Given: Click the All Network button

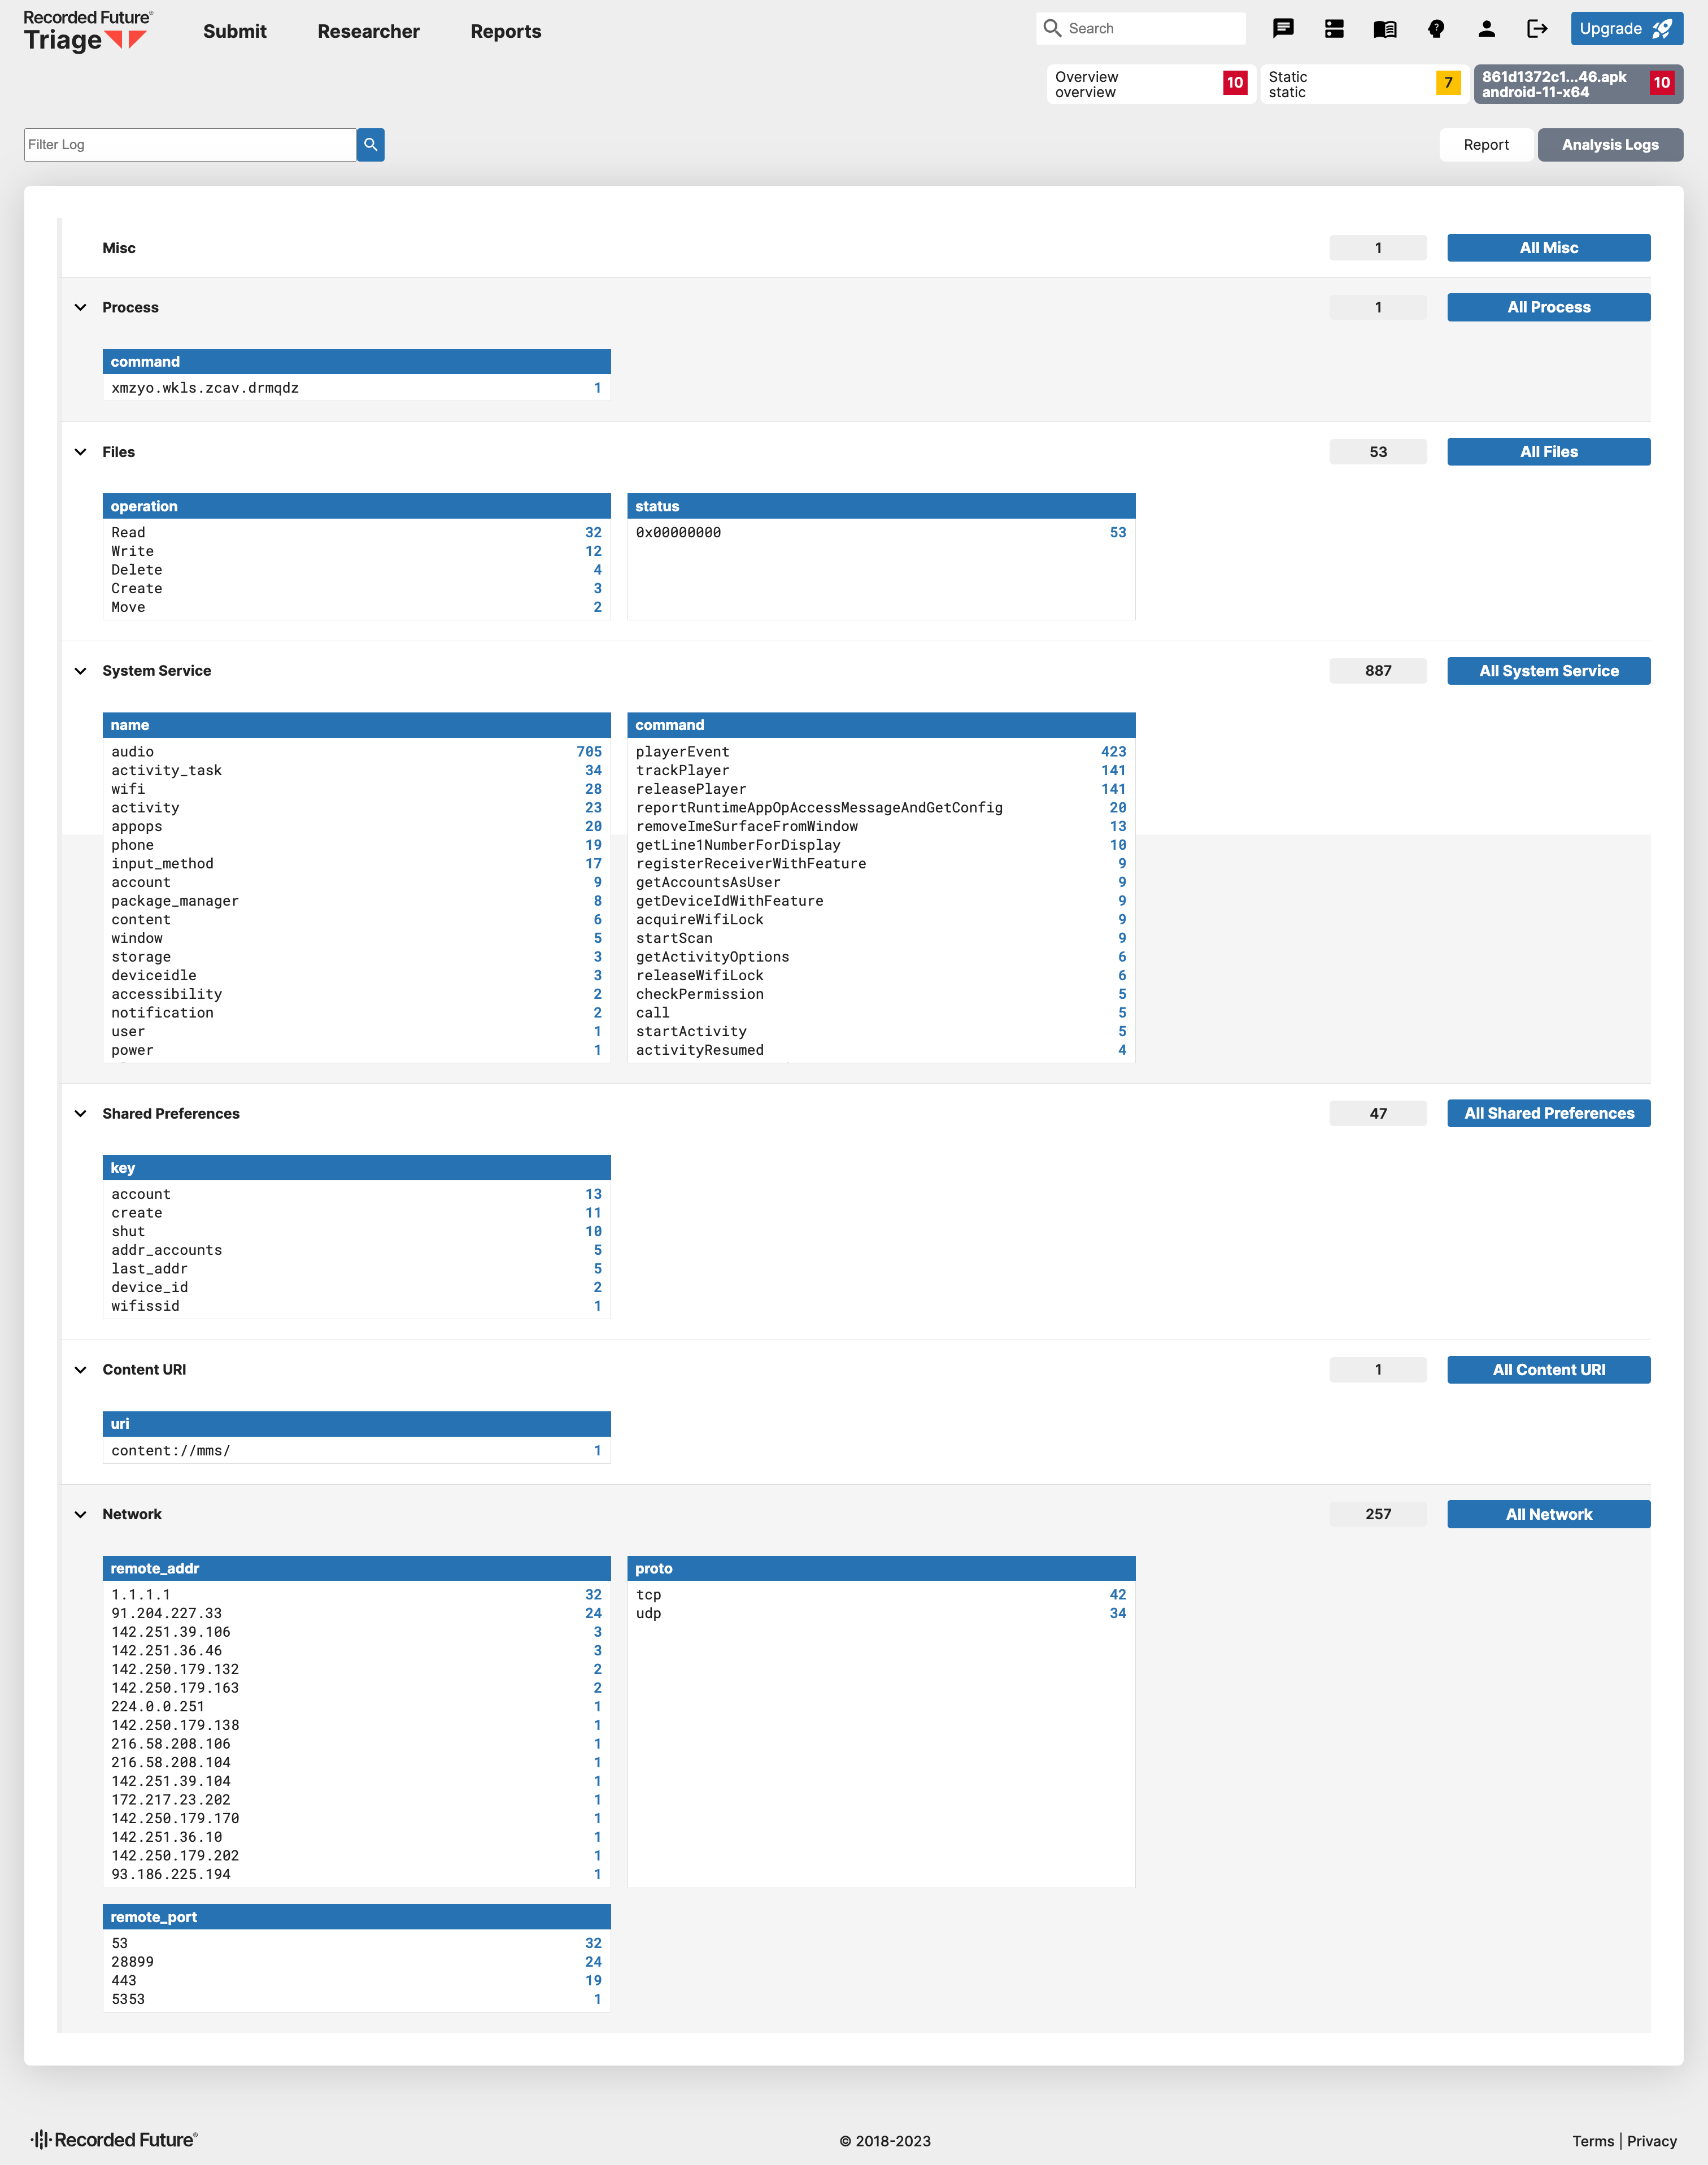Looking at the screenshot, I should (1548, 1515).
